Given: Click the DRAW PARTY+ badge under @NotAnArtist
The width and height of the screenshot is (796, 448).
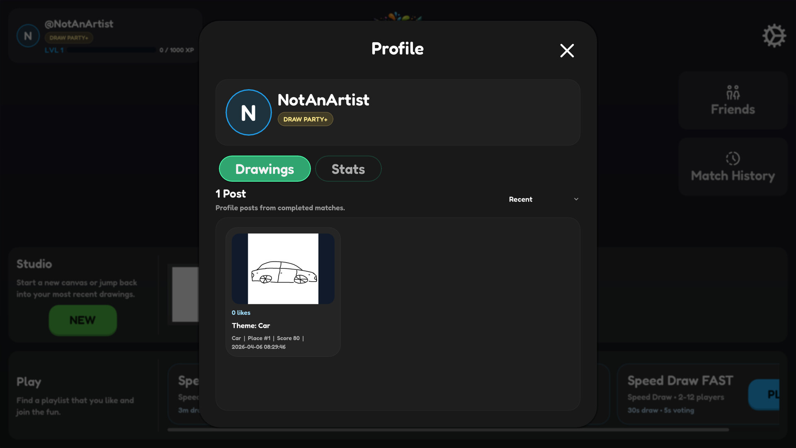Looking at the screenshot, I should coord(69,38).
